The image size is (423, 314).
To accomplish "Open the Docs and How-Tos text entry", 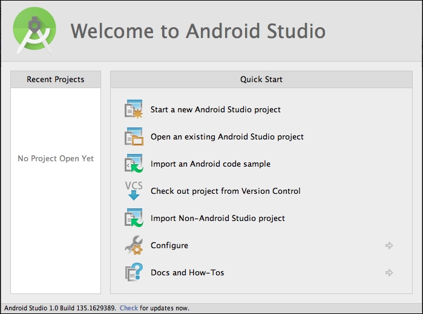I will (187, 272).
